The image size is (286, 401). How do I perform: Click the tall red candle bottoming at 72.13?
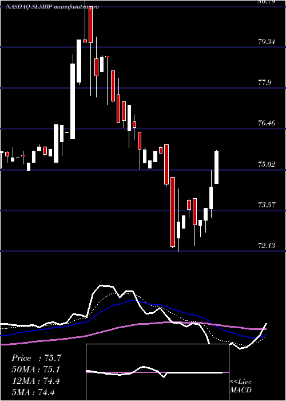coord(173,212)
